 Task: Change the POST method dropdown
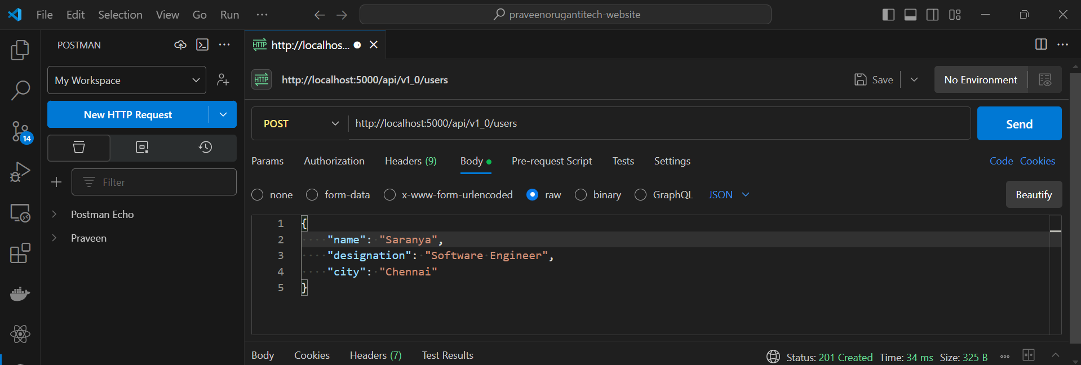point(301,123)
